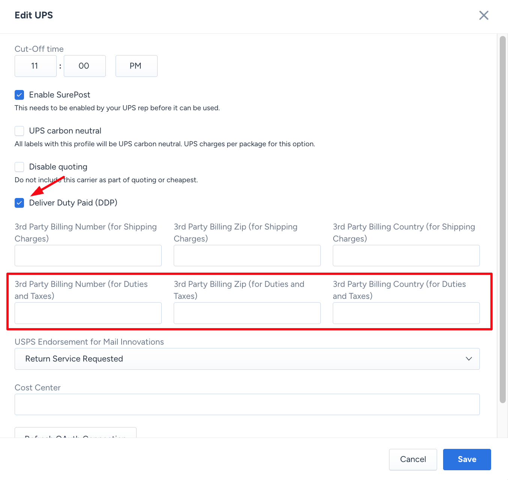
Task: Save the UPS settings
Action: (467, 459)
